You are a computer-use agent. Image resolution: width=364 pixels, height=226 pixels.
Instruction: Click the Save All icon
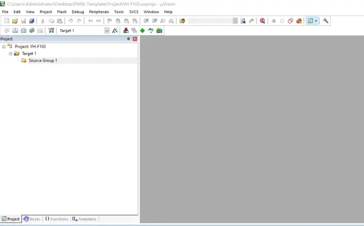coord(32,21)
